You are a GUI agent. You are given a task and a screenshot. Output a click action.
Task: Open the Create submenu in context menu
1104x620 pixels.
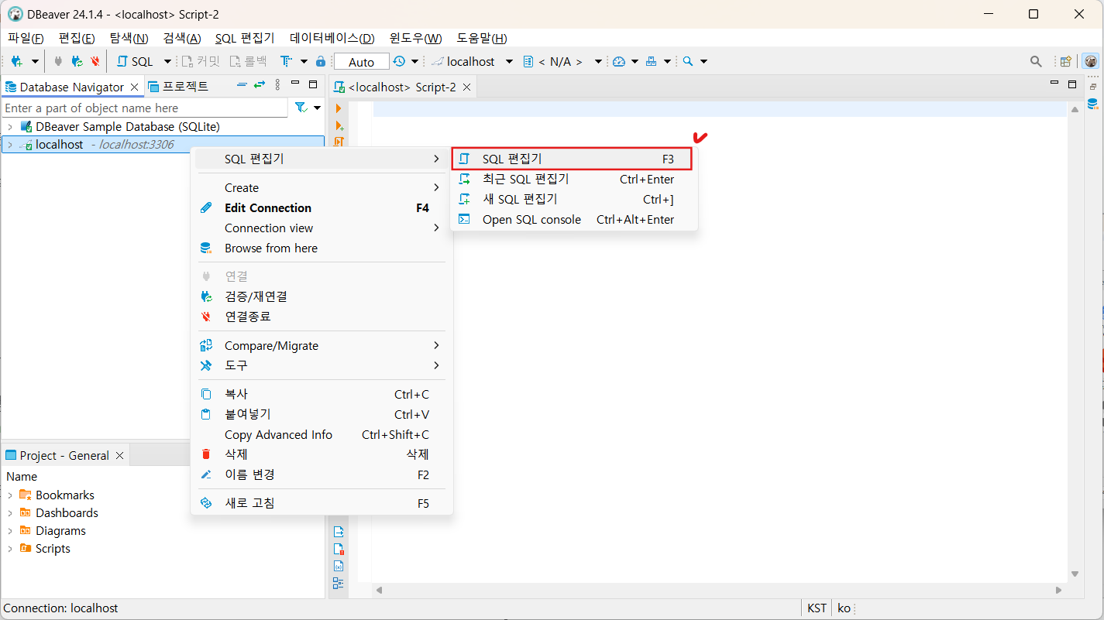[x=322, y=187]
